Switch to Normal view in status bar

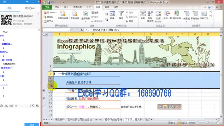(179, 123)
